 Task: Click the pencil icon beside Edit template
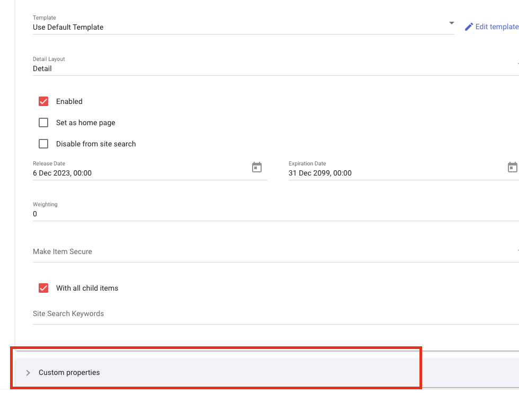(x=469, y=27)
